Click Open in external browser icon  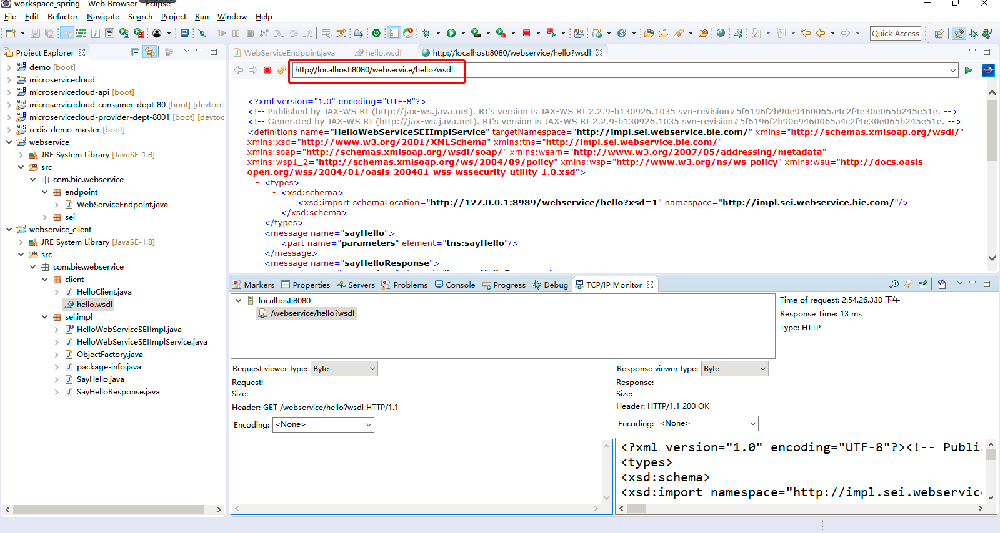click(988, 70)
